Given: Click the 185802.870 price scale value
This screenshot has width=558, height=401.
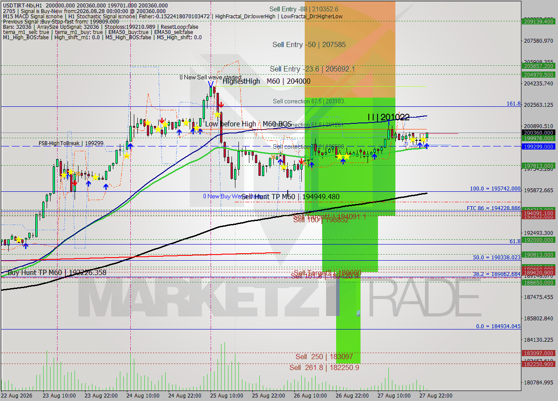Looking at the screenshot, I should point(538,318).
